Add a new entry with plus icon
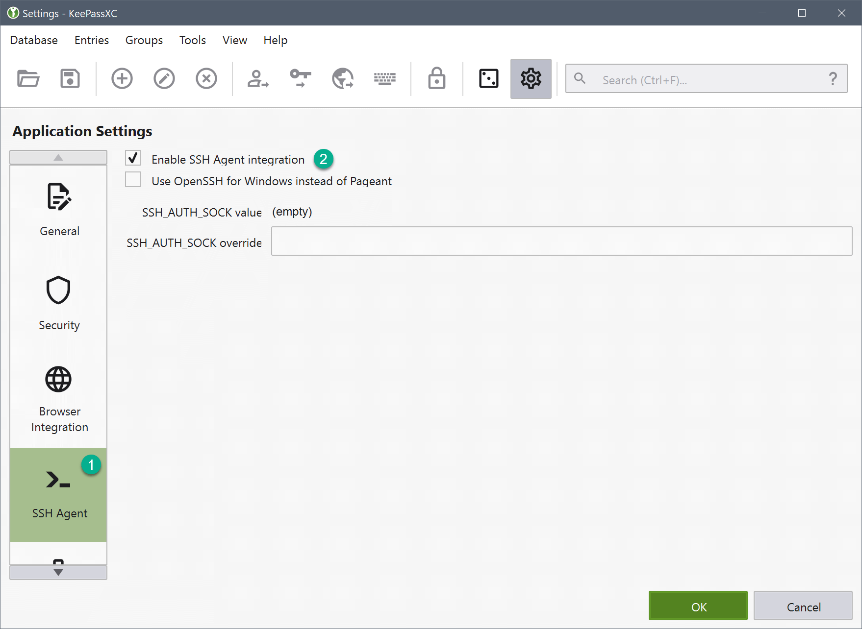Viewport: 862px width, 629px height. tap(122, 78)
